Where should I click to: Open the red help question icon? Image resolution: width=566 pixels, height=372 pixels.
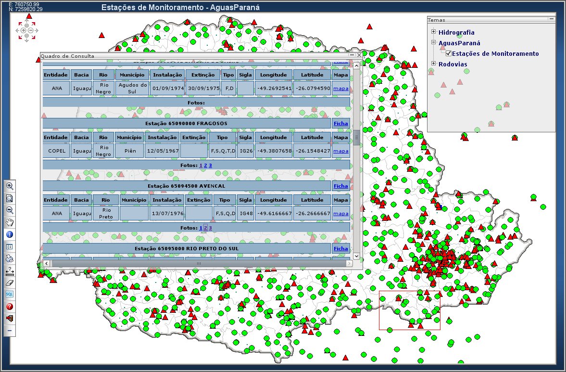pyautogui.click(x=10, y=307)
